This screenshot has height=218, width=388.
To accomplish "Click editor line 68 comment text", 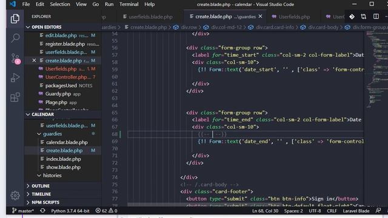I will coord(212,134).
